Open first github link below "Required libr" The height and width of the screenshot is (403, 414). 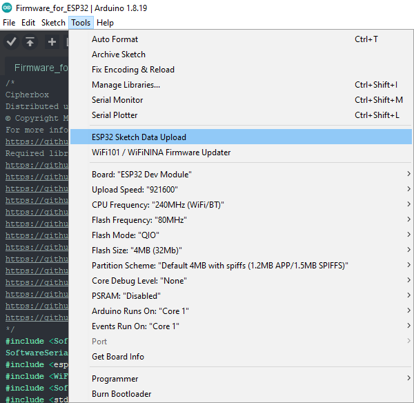37,165
